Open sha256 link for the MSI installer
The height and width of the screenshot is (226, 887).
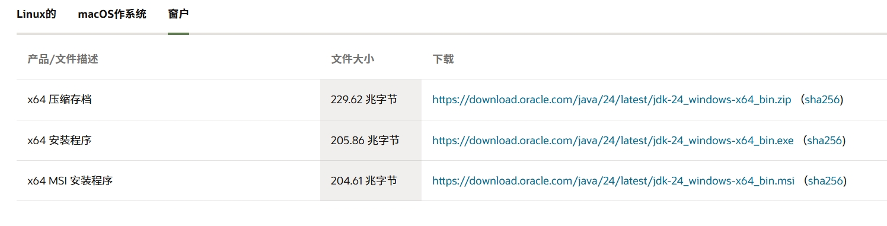[825, 181]
